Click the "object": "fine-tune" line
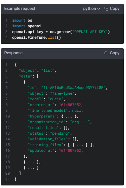126x188 pixels. tap(52, 93)
